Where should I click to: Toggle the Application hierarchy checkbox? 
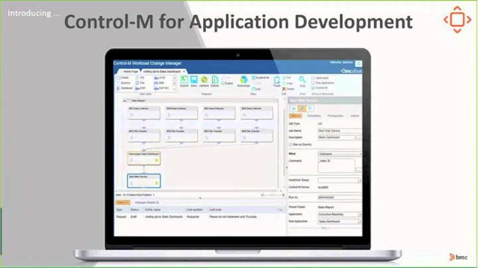[x=313, y=78]
